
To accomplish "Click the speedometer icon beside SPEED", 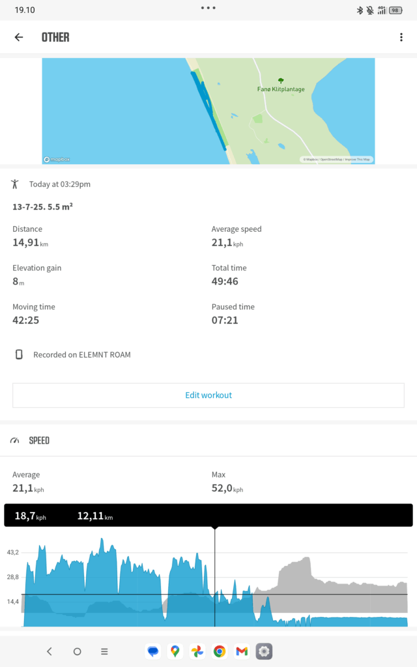I will coord(15,440).
